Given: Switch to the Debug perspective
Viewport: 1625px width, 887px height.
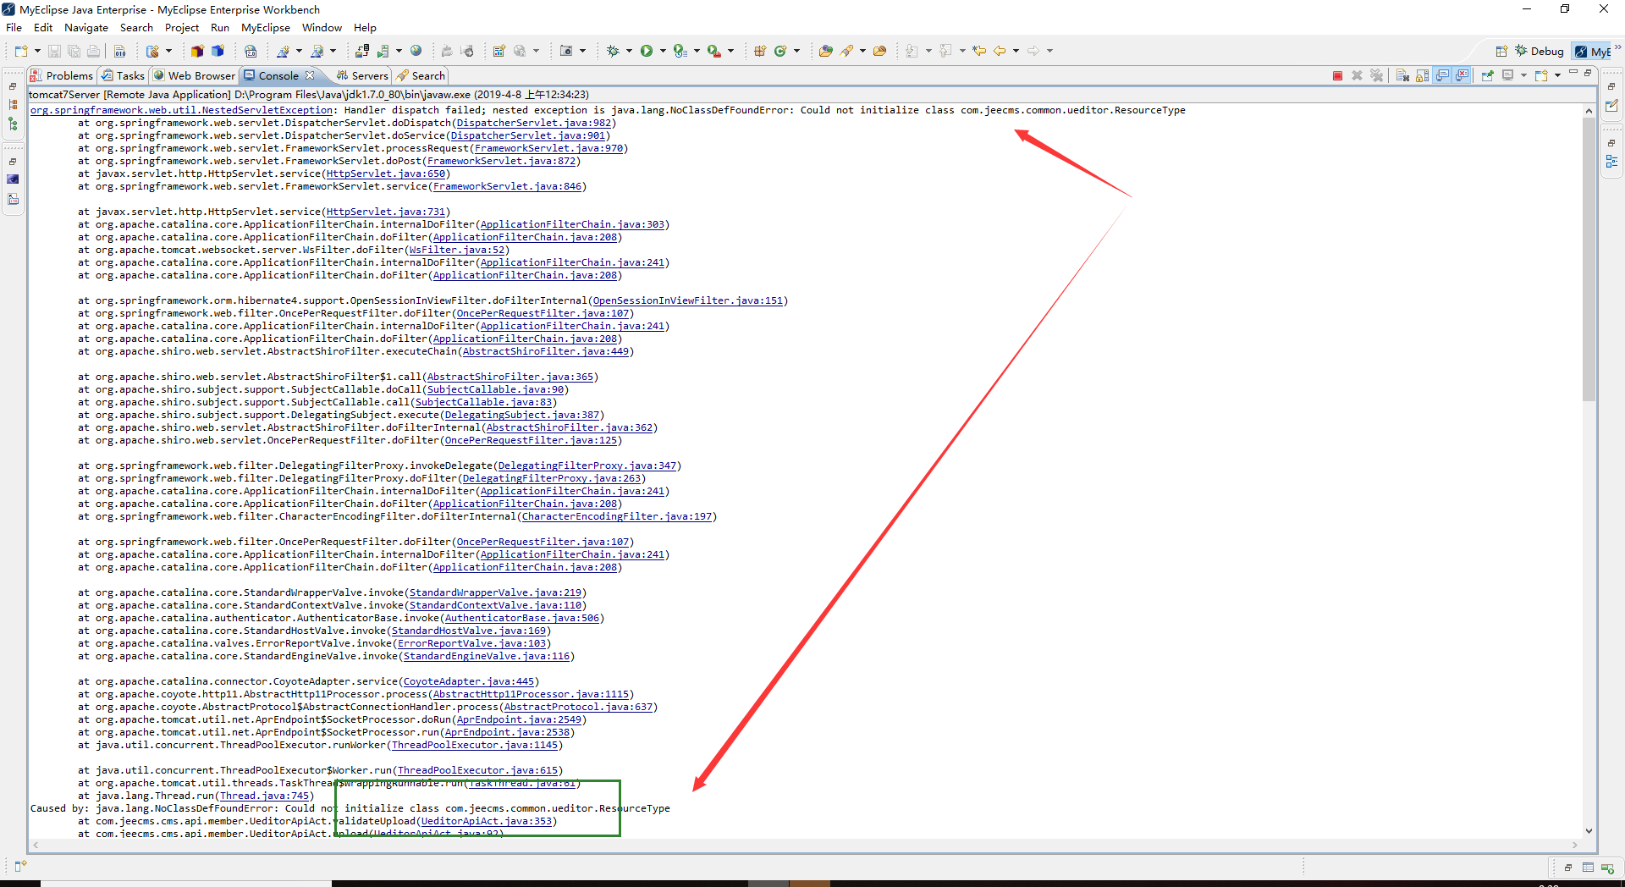Looking at the screenshot, I should point(1540,52).
